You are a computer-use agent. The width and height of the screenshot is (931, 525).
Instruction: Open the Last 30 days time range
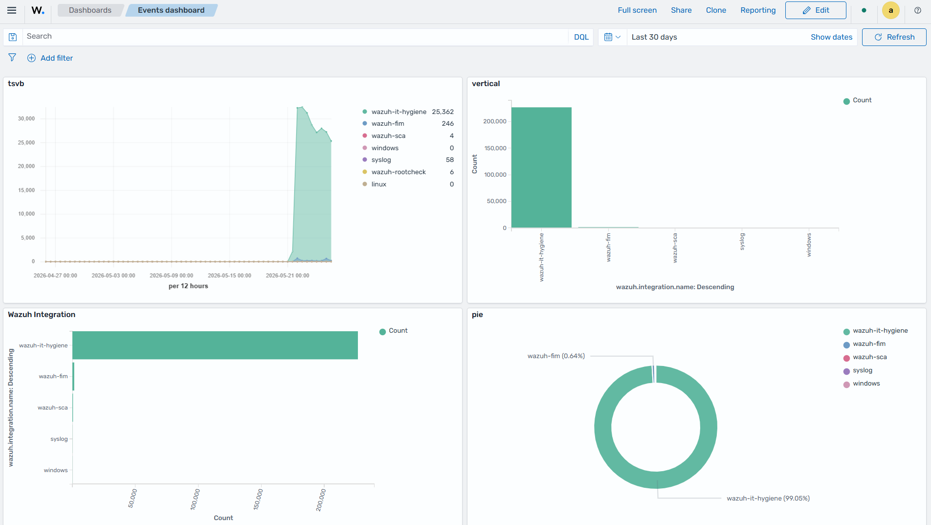click(654, 37)
